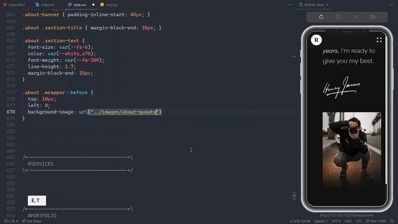Click the unsaved dot on style.css tab

(x=93, y=5)
